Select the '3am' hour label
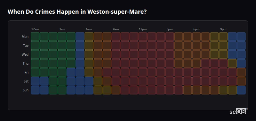Screen dimensions: 256x121 [62, 29]
